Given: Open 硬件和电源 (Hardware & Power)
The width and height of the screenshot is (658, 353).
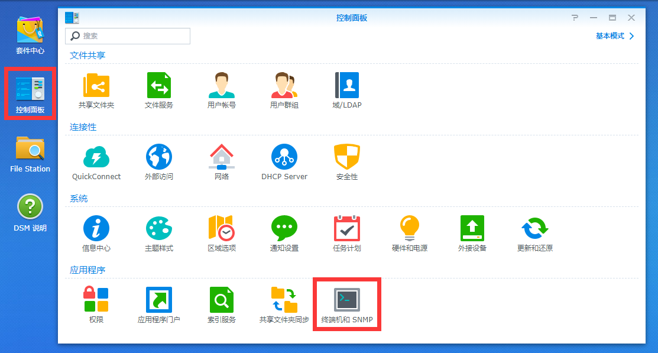Looking at the screenshot, I should click(x=410, y=234).
